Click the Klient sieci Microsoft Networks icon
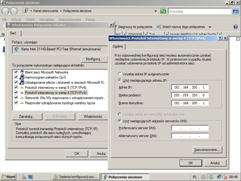Screen dimensions: 241x181 tap(22, 72)
